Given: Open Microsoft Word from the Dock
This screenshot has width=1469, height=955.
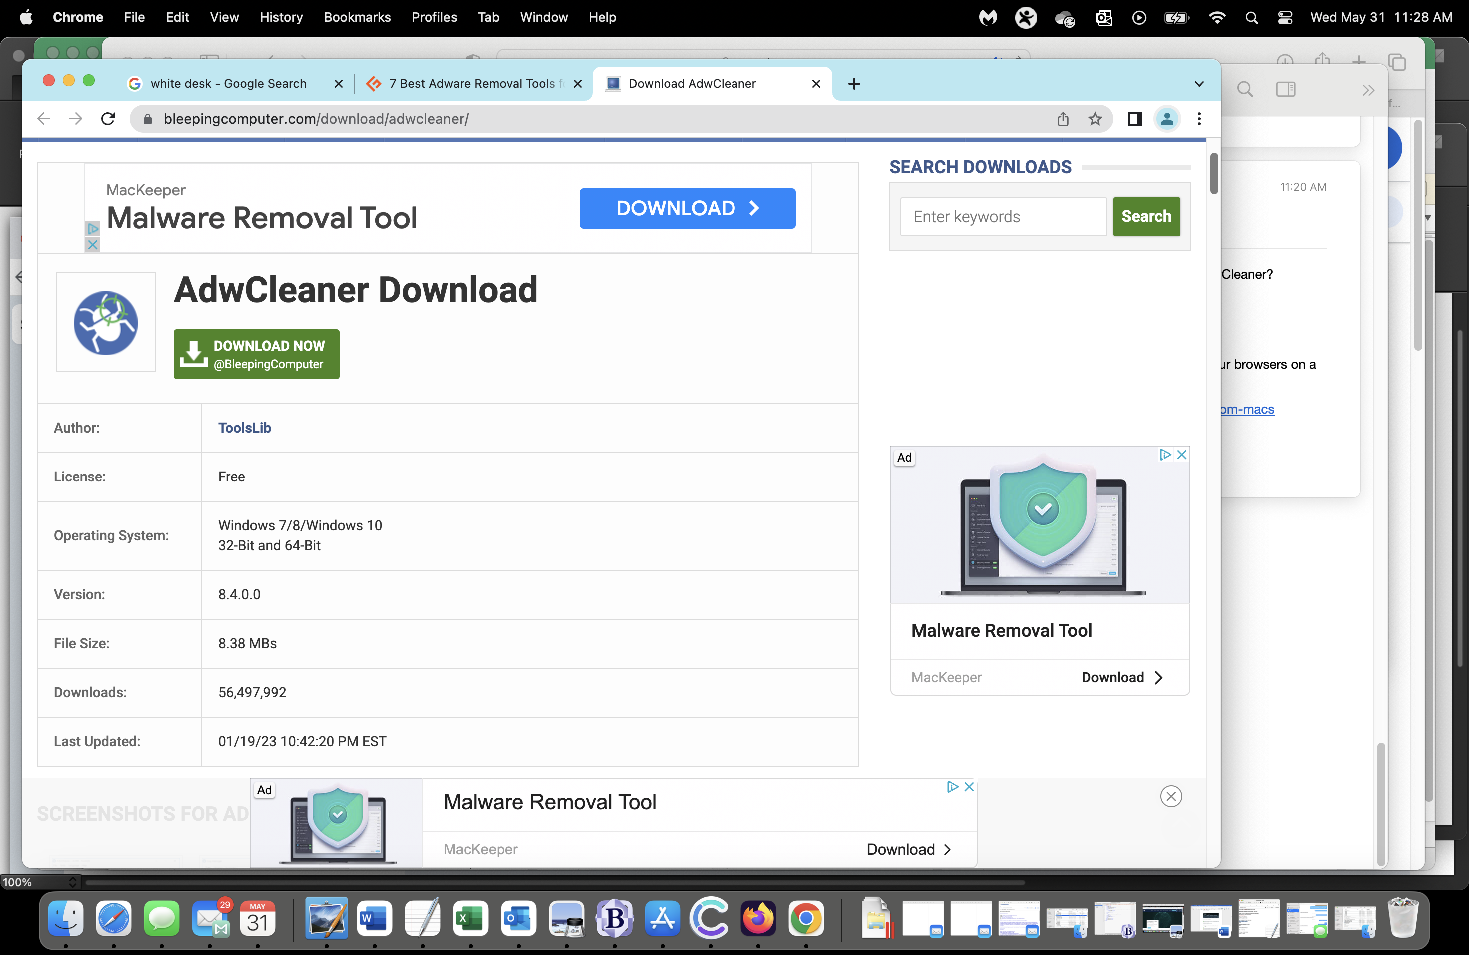Looking at the screenshot, I should (x=374, y=919).
